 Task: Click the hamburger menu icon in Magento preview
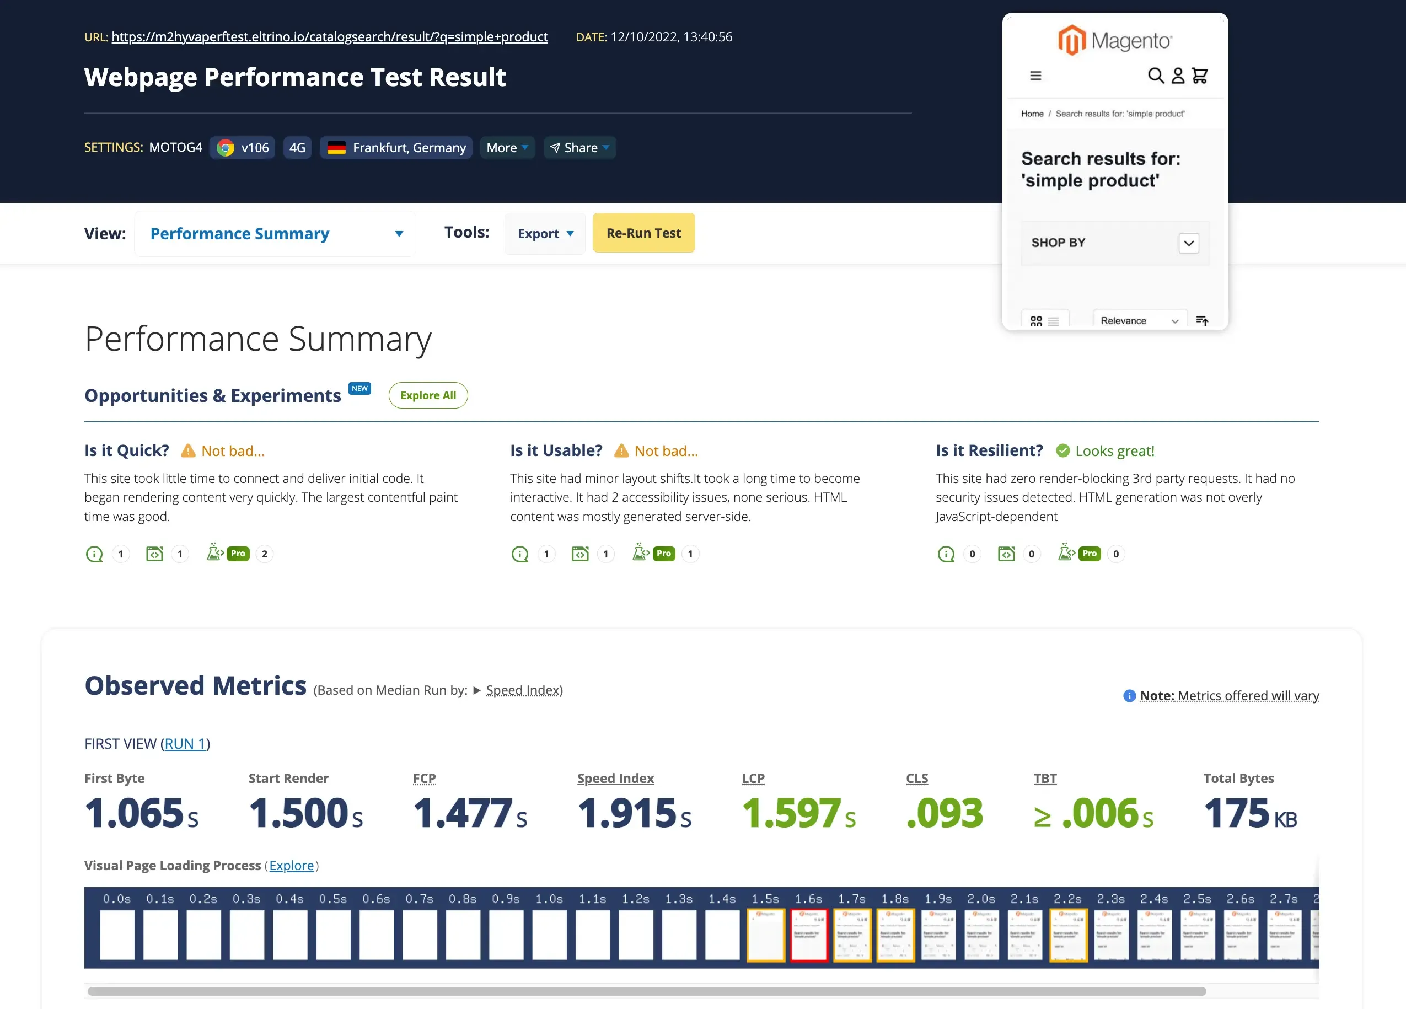[1035, 76]
